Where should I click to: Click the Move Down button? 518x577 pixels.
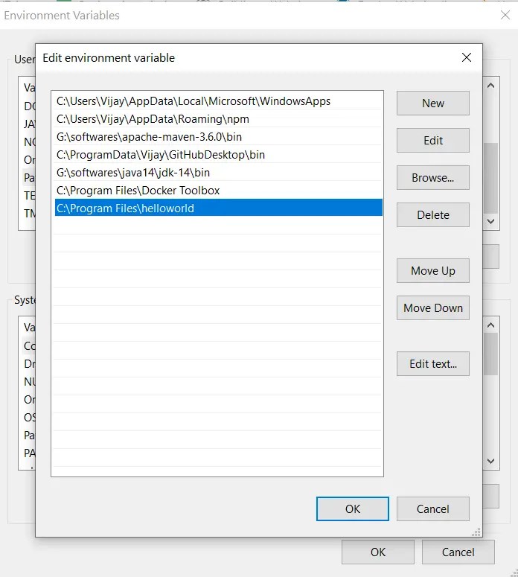pyautogui.click(x=432, y=308)
